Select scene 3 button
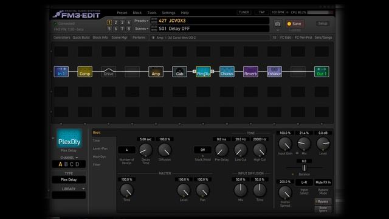Screen dimensions: 389x219 click(x=122, y=23)
